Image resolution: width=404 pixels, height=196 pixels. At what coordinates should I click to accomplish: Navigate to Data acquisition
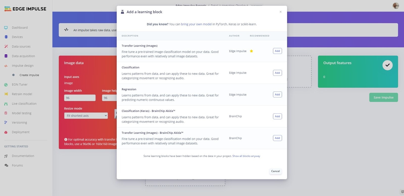[x=23, y=56]
